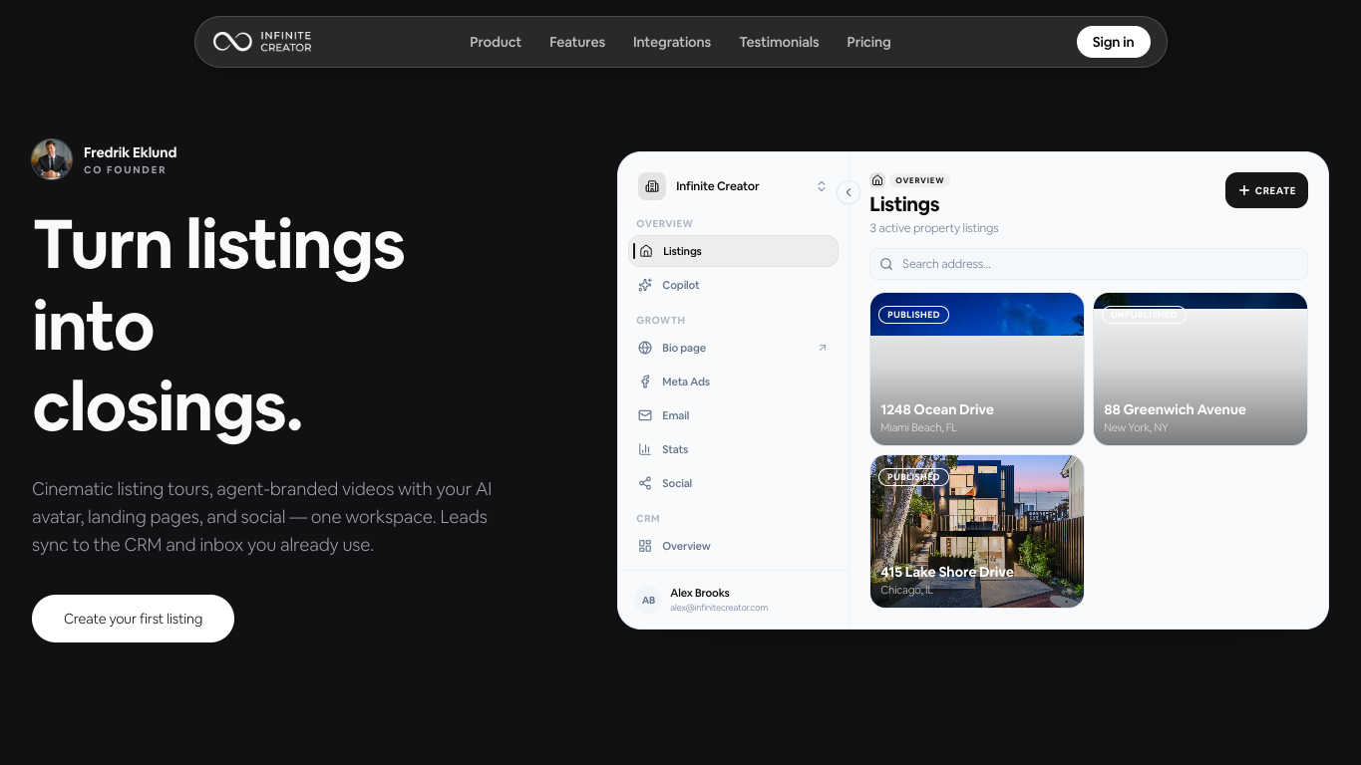Click Unpublished badge on 88 Greenwich Avenue

click(1144, 315)
